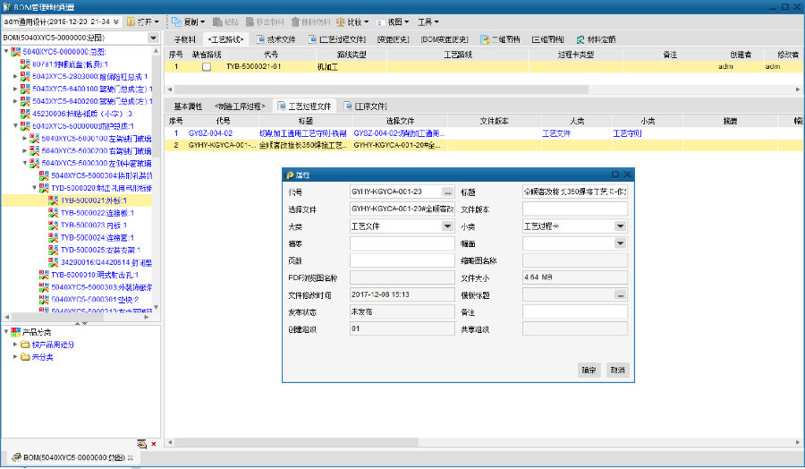The height and width of the screenshot is (469, 805).
Task: Open the 幅面 dropdown in the dialog
Action: coord(620,243)
